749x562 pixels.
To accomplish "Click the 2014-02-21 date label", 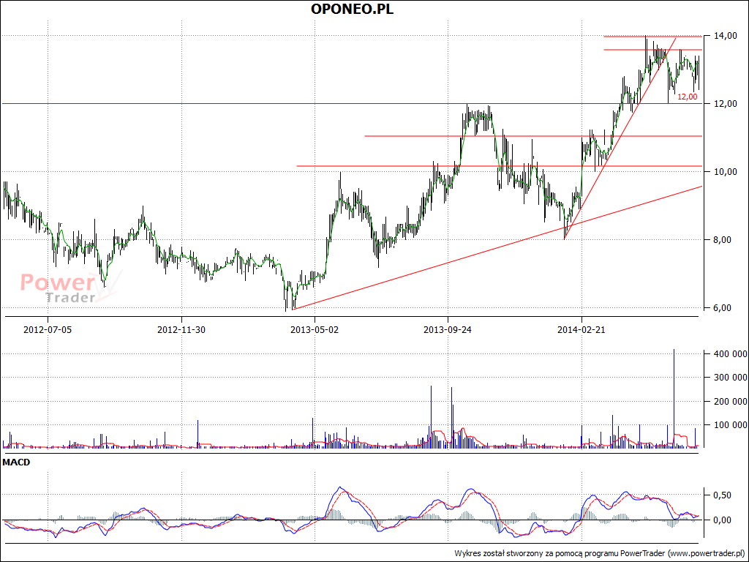I will tap(581, 329).
